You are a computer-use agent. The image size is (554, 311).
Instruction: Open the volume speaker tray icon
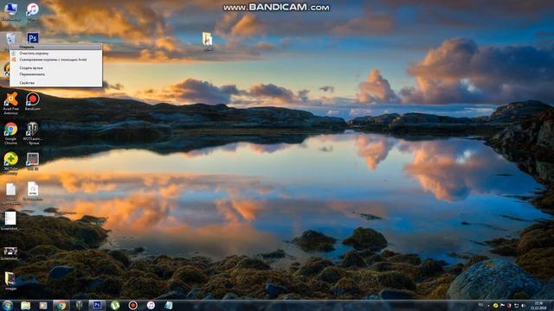tap(523, 306)
